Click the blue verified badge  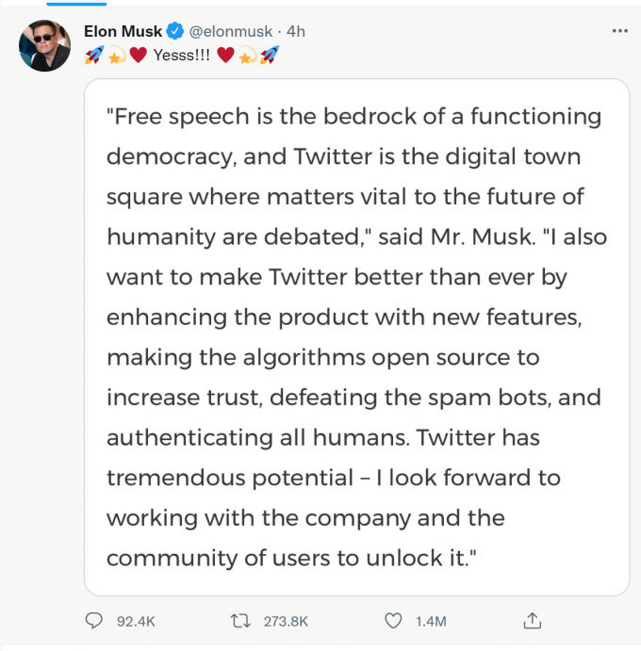coord(176,31)
